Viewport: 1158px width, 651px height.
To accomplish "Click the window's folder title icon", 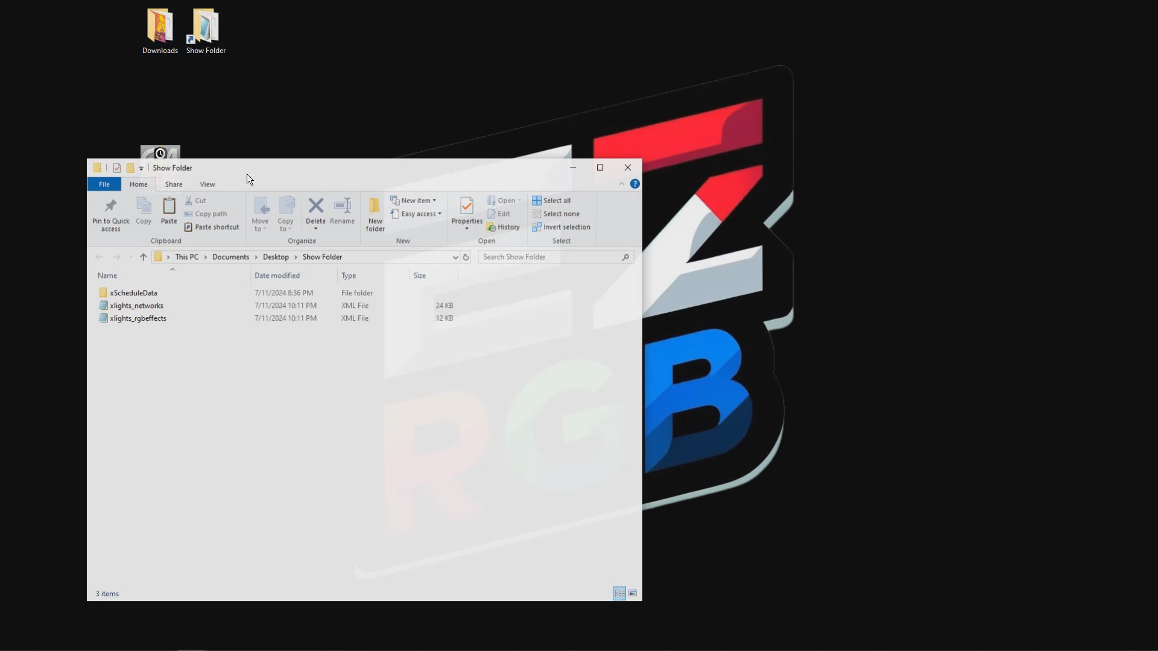I will pos(97,168).
